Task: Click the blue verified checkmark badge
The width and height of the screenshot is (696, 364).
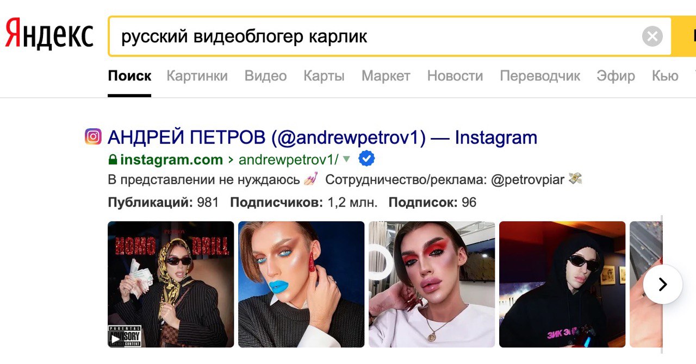Action: pos(366,159)
